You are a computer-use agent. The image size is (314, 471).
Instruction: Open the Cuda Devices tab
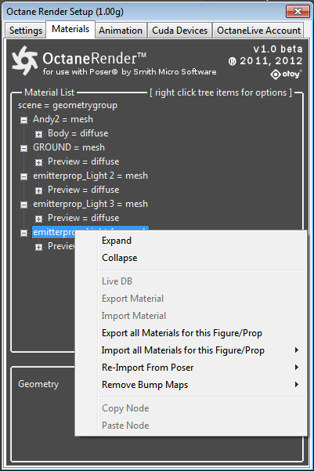[x=179, y=31]
